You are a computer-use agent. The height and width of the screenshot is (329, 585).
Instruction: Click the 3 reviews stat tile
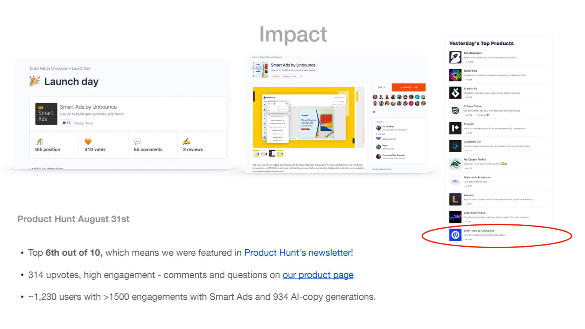coord(202,145)
